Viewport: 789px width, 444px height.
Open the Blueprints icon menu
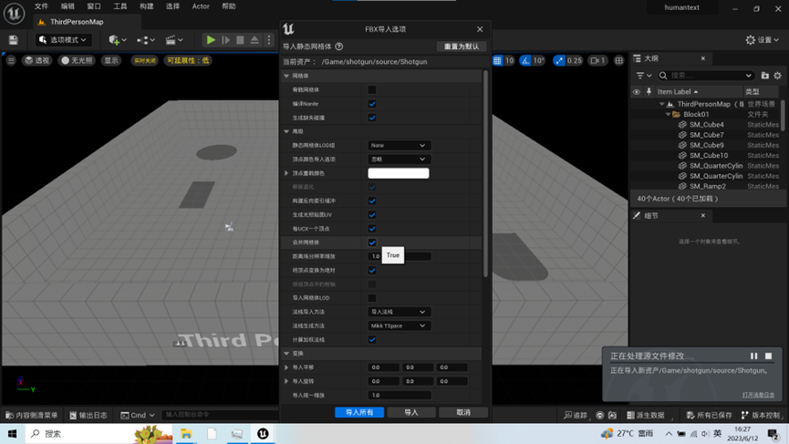[146, 40]
